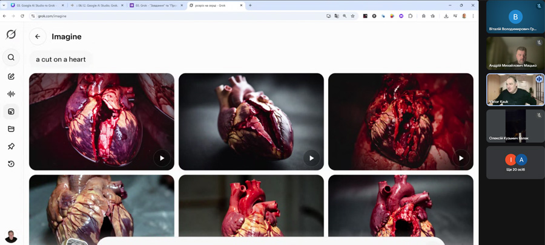
Task: Play video on the middle top heart image
Action: tap(311, 158)
